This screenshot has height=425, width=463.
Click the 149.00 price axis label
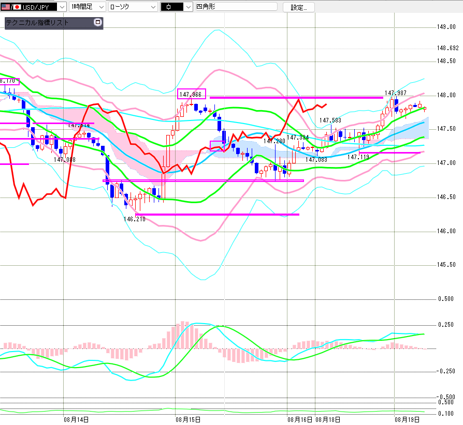pyautogui.click(x=446, y=27)
